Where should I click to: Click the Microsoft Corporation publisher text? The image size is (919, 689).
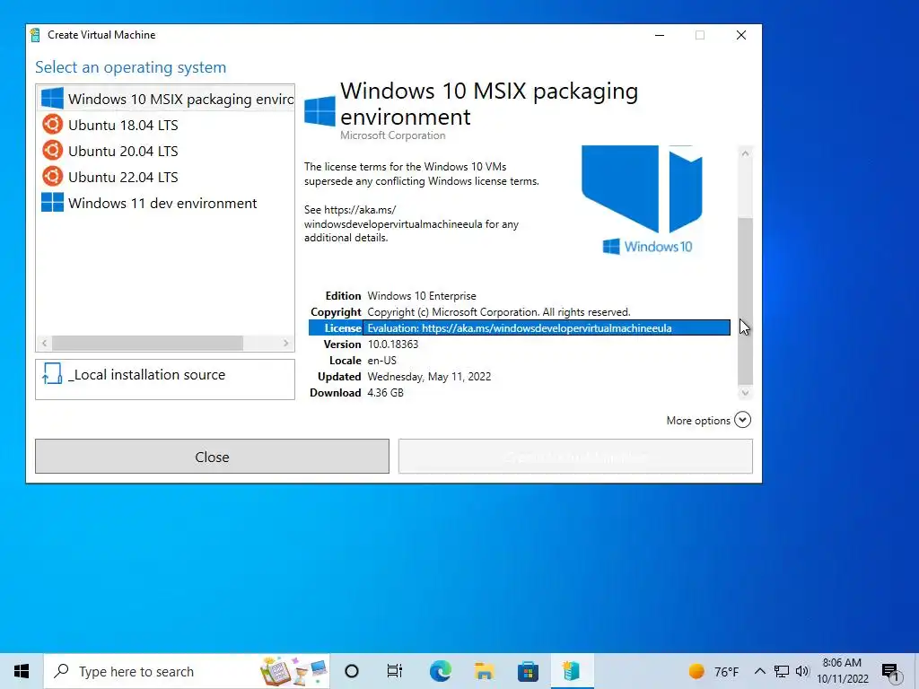click(393, 135)
